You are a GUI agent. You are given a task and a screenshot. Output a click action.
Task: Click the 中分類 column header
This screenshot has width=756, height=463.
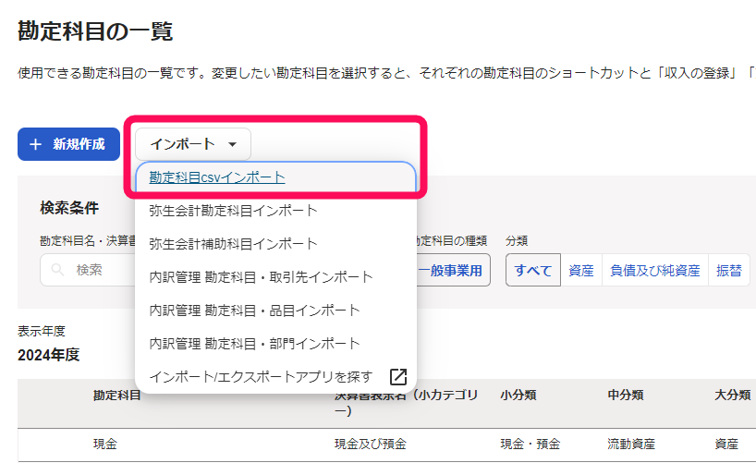pos(626,395)
